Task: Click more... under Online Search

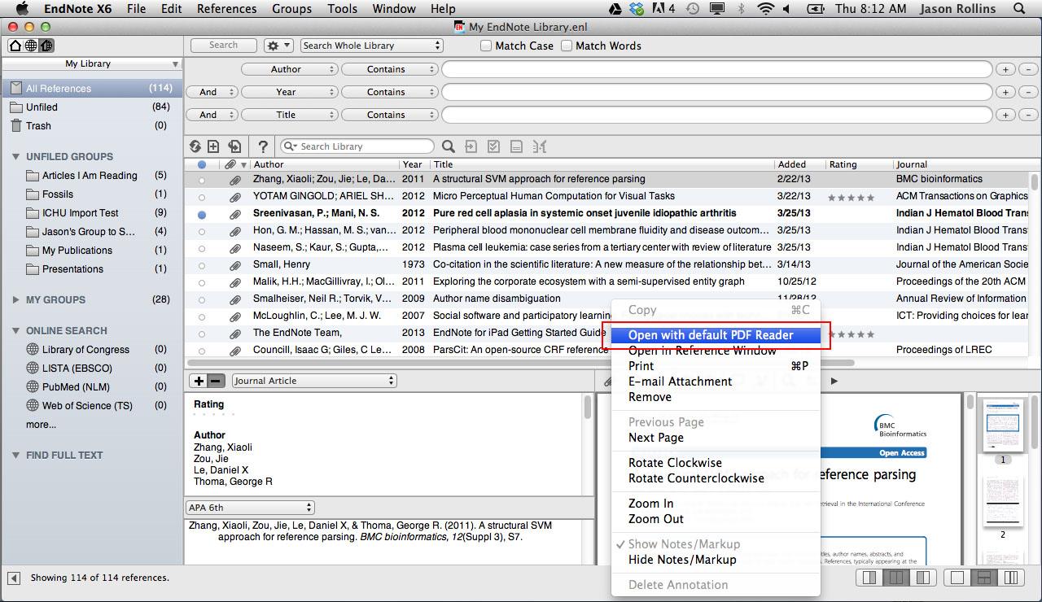Action: [x=42, y=425]
